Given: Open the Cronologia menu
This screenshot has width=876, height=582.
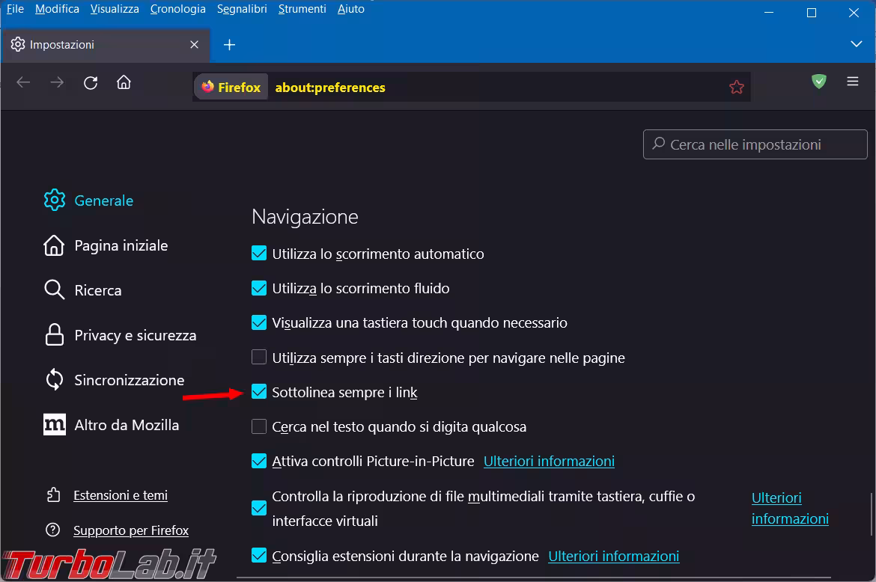Looking at the screenshot, I should (177, 9).
